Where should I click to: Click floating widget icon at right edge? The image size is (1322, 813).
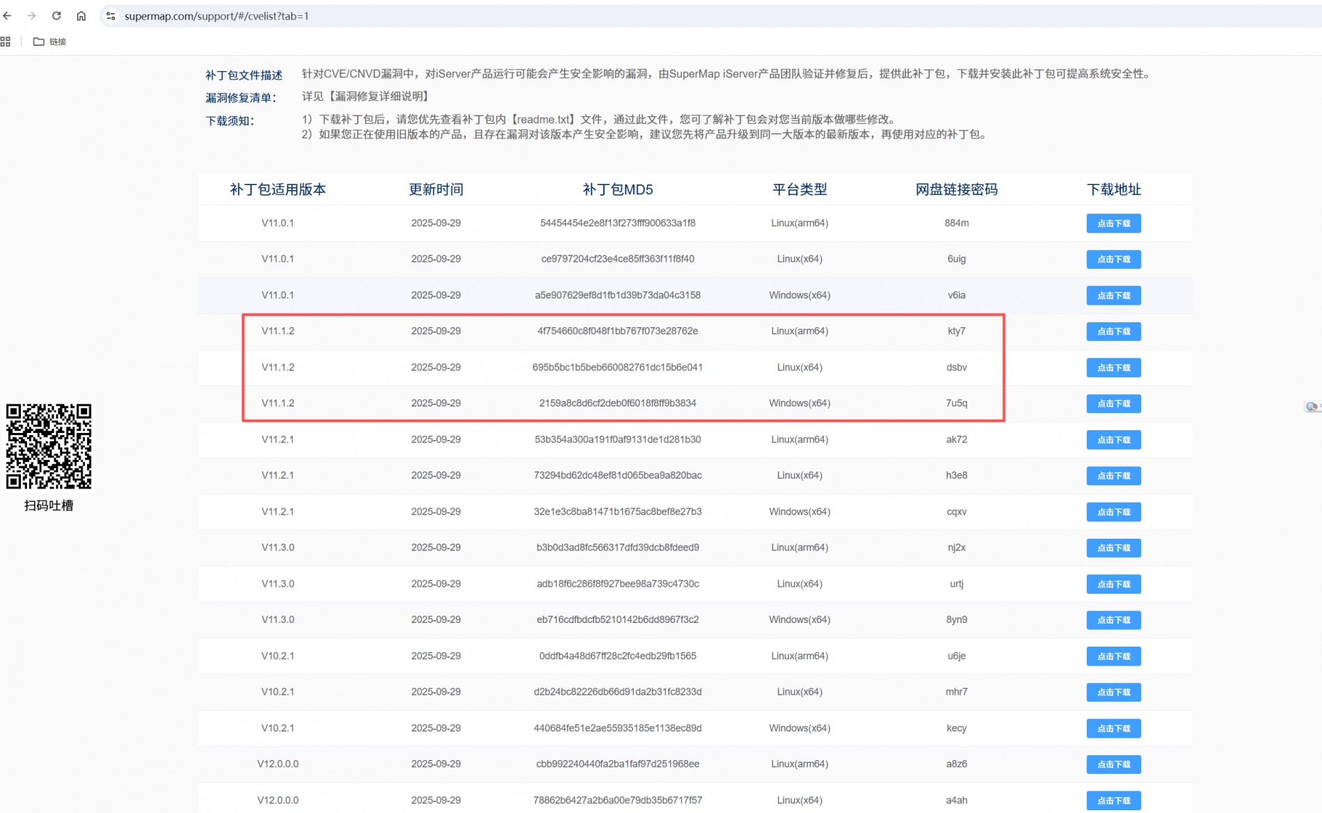(1312, 406)
